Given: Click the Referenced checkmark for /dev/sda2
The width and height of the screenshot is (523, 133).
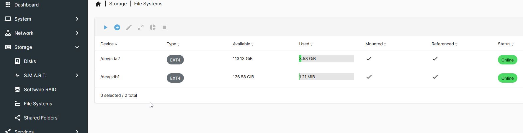Looking at the screenshot, I should [x=435, y=59].
